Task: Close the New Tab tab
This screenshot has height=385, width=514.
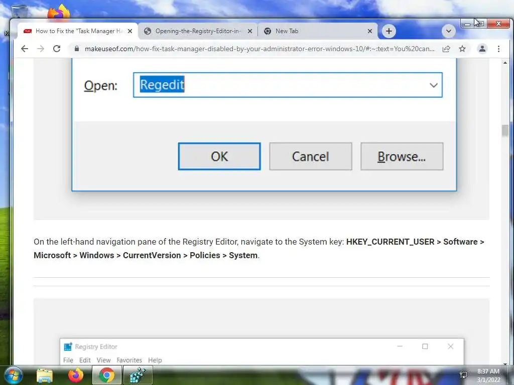Action: pyautogui.click(x=370, y=31)
